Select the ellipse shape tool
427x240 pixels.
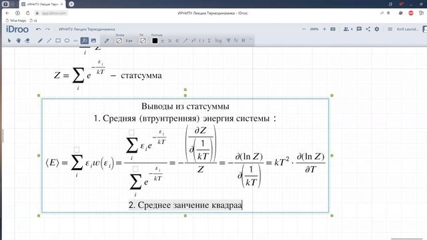click(x=67, y=41)
